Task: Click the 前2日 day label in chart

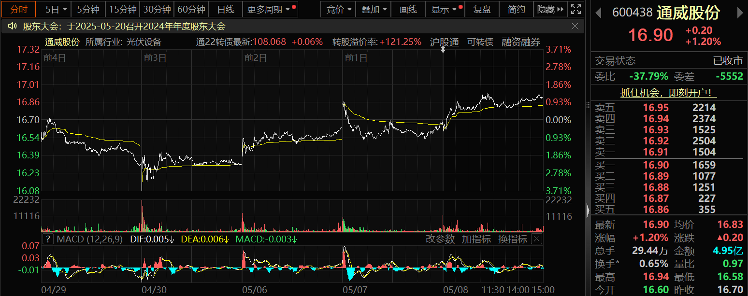Action: point(256,58)
